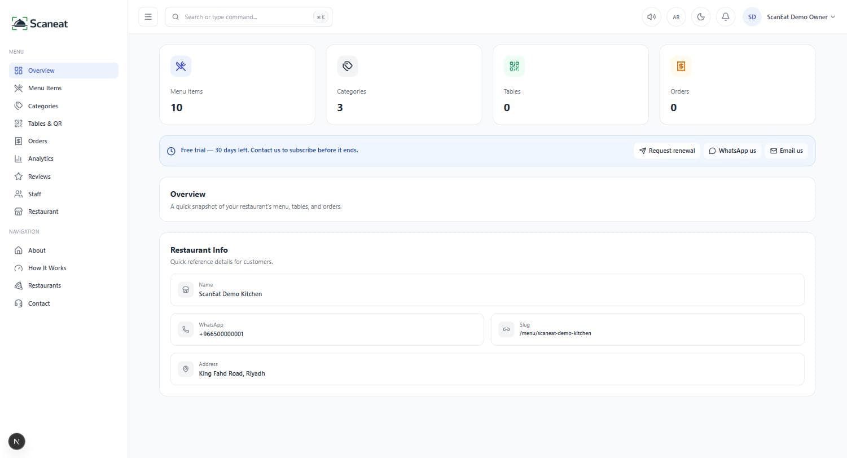Image resolution: width=847 pixels, height=458 pixels.
Task: Click the SD user avatar
Action: tap(752, 17)
